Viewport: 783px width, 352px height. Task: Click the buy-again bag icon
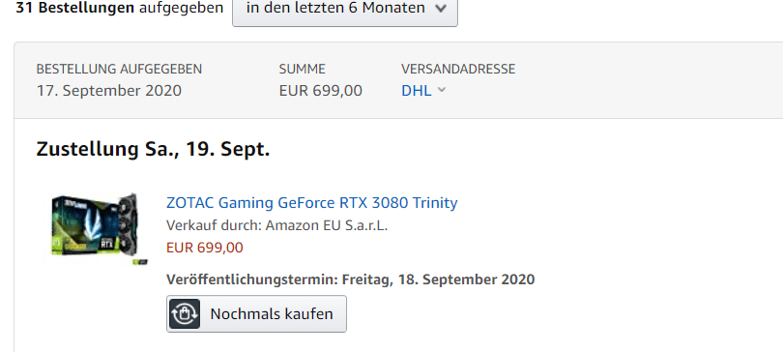point(185,314)
